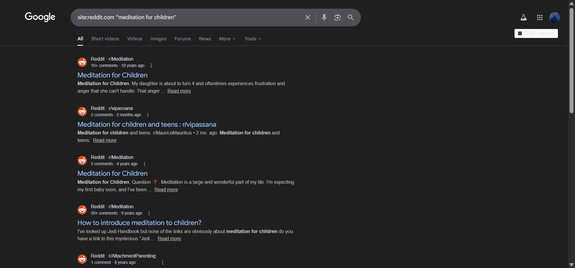
Task: Open Meditation for children and teens result
Action: pyautogui.click(x=147, y=124)
